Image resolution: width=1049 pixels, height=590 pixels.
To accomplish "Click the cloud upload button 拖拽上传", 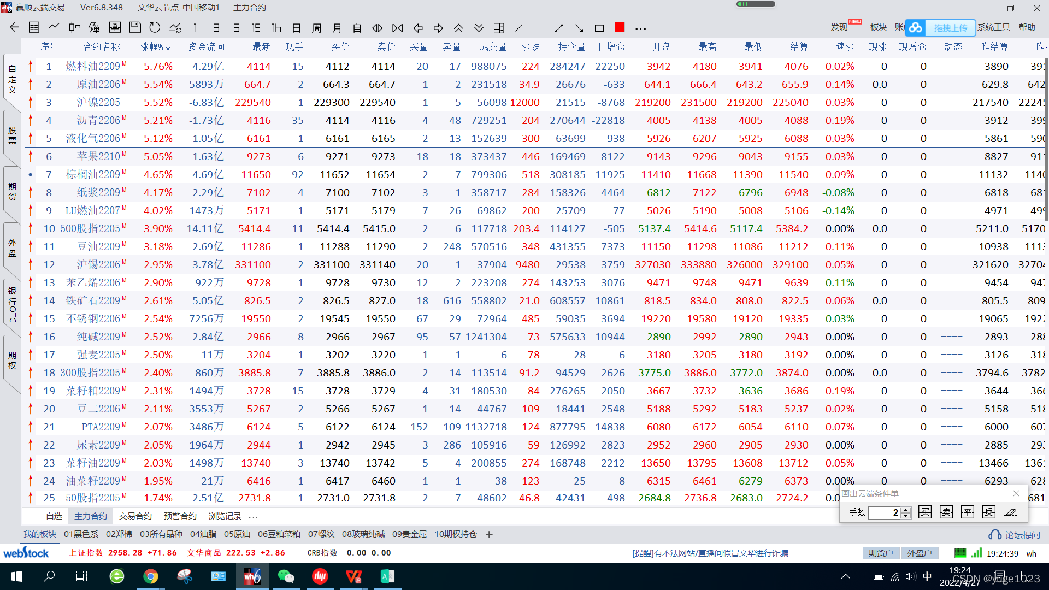I will coord(940,27).
